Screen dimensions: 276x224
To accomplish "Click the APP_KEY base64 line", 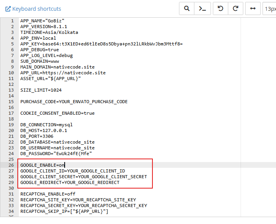I will [101, 44].
